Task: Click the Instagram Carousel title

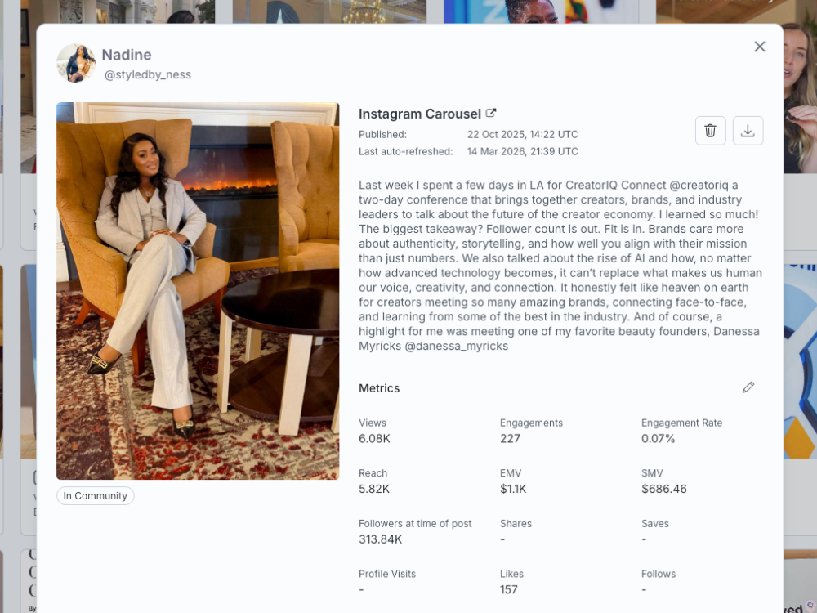Action: point(419,114)
